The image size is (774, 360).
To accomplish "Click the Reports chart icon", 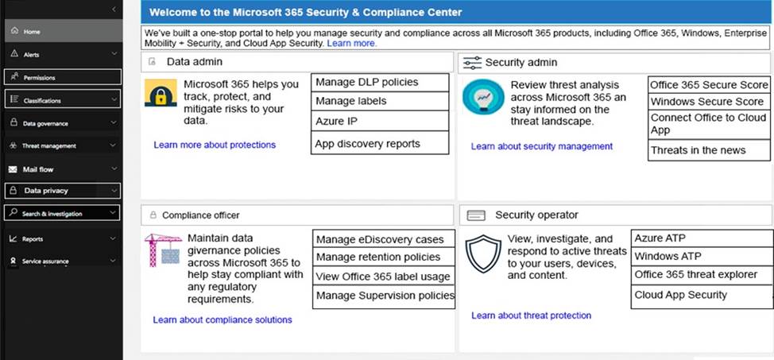I will pos(14,238).
